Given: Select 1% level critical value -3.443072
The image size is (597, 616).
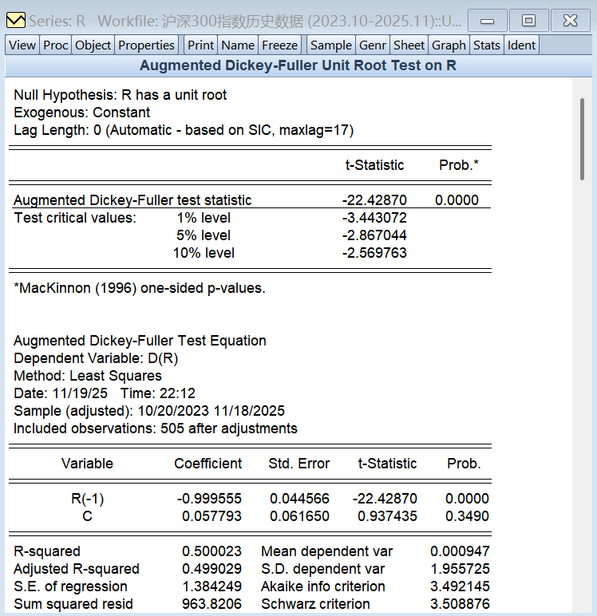Looking at the screenshot, I should coord(374,218).
